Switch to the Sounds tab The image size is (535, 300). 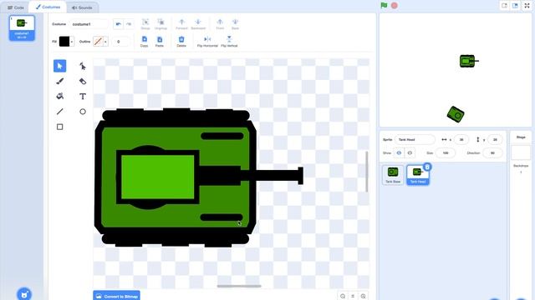pos(82,7)
